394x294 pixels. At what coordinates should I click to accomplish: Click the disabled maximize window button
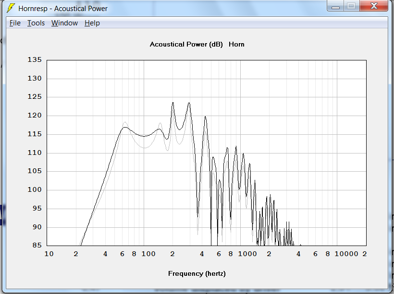(351, 6)
